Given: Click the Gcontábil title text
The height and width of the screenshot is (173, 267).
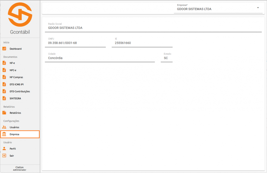Looking at the screenshot, I should (x=20, y=32).
